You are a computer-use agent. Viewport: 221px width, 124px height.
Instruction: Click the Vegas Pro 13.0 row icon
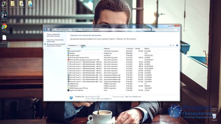(x=68, y=90)
